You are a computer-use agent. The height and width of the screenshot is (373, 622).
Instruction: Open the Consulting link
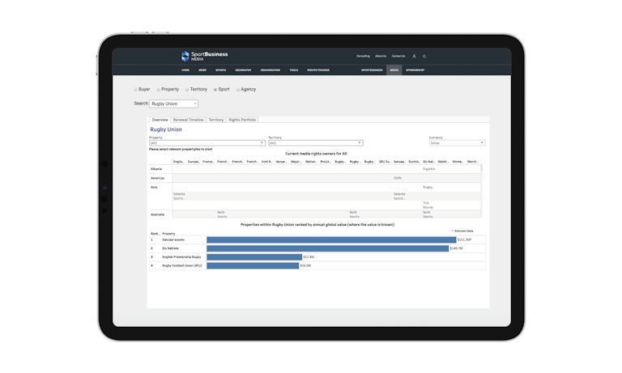363,57
